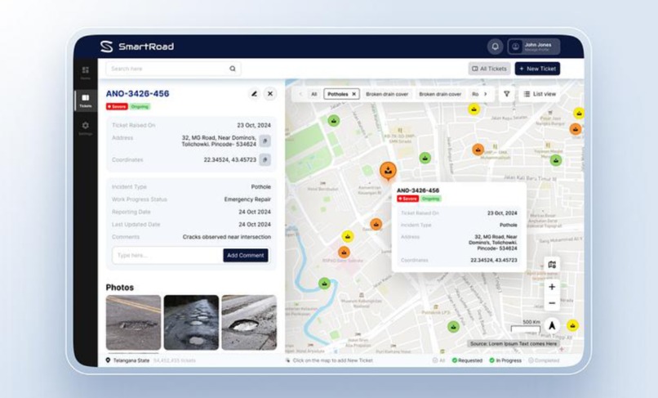Viewport: 658px width, 398px height.
Task: Open the John Jones profile menu
Action: (x=534, y=47)
